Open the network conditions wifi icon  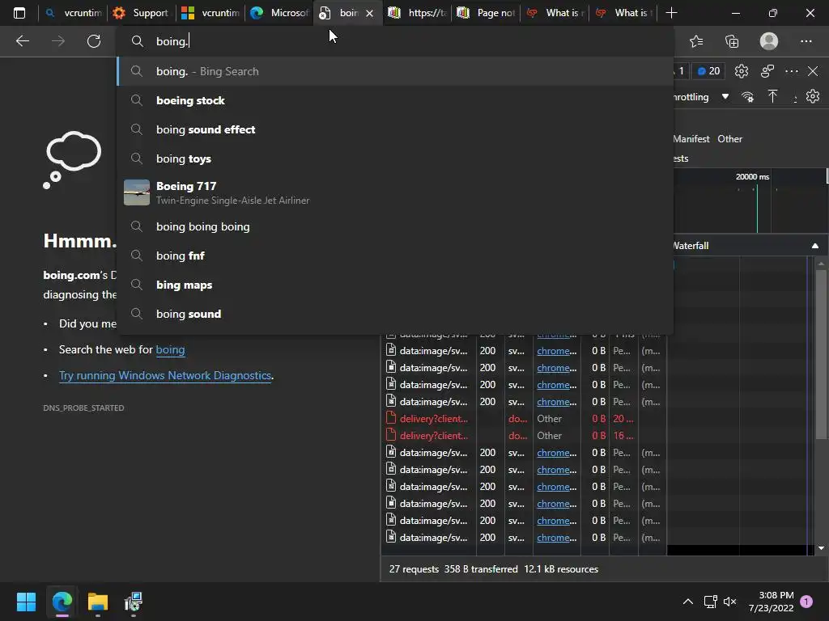tap(747, 97)
